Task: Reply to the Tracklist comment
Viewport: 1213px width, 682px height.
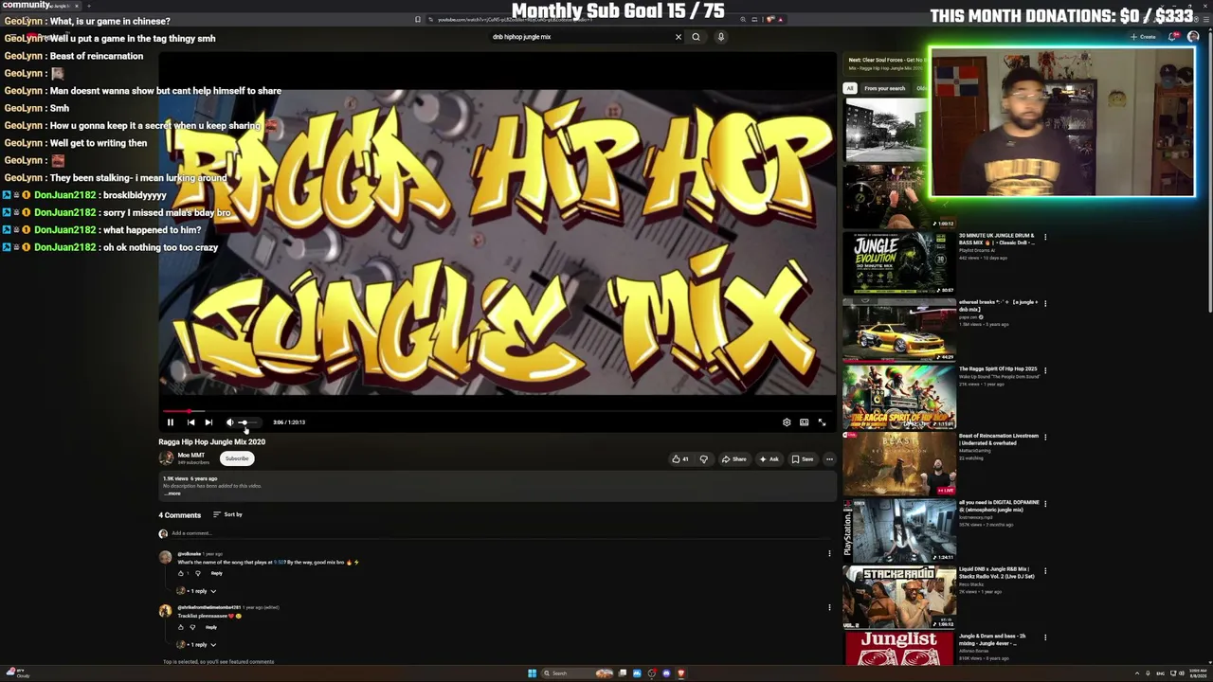Action: (x=210, y=627)
